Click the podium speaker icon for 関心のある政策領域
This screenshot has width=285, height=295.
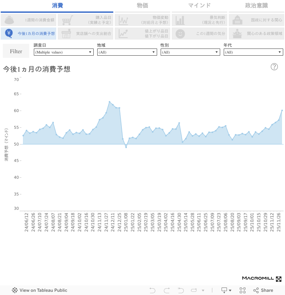tap(237, 34)
